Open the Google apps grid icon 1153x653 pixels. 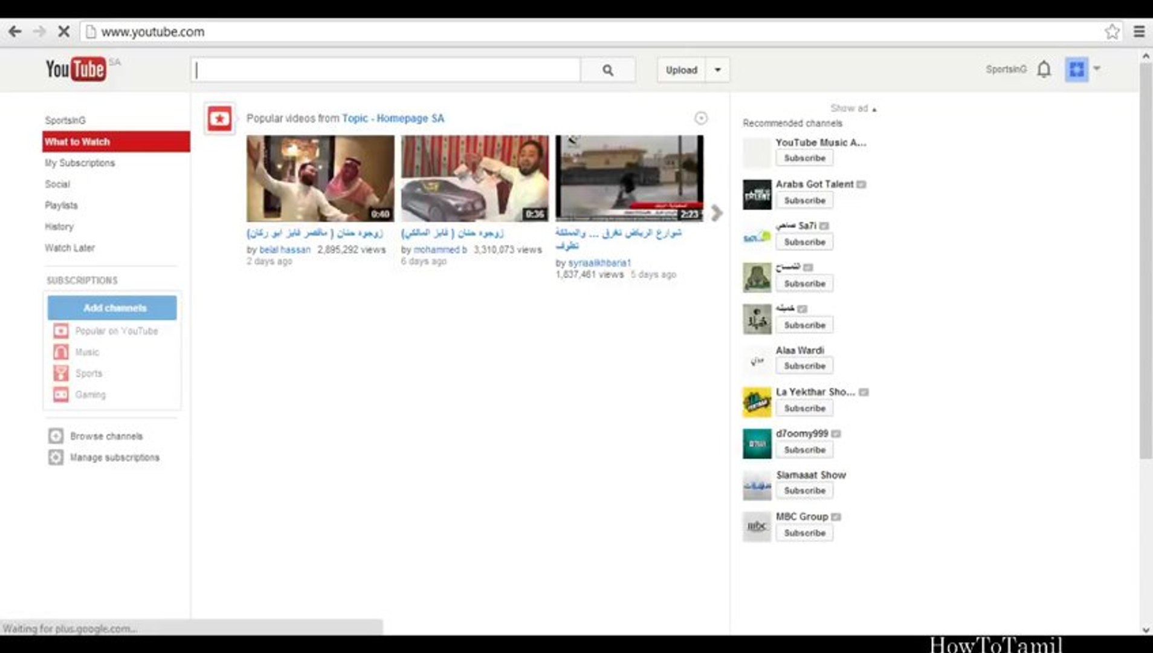click(x=1077, y=70)
